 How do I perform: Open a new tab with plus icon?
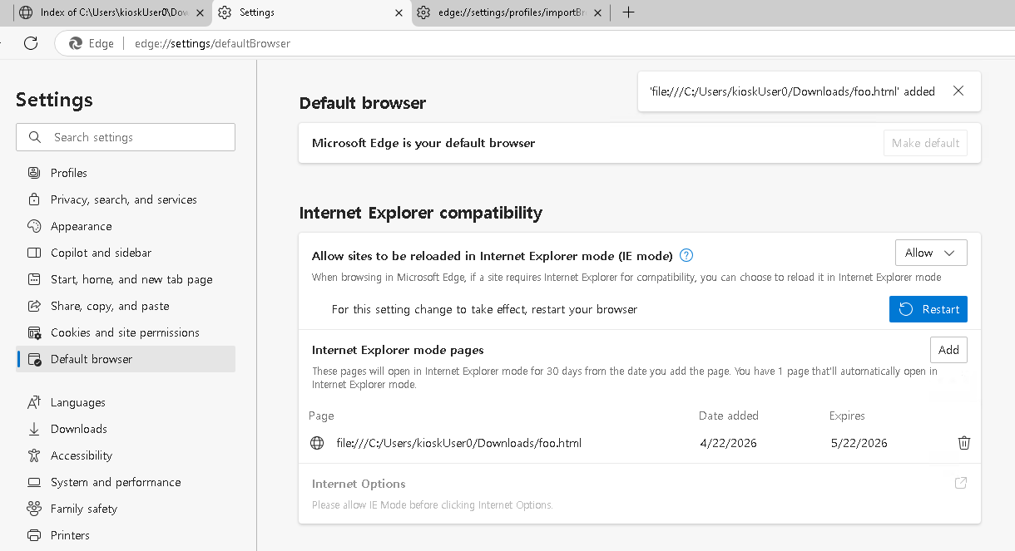pos(628,12)
